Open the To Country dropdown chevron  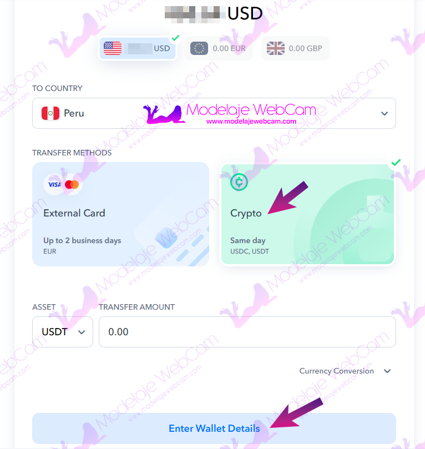[x=384, y=113]
